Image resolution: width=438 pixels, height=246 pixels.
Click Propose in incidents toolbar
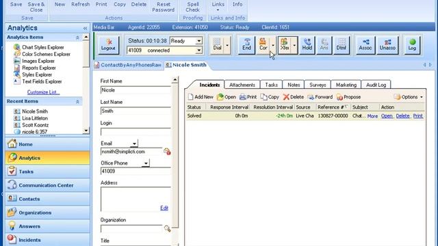pyautogui.click(x=348, y=97)
